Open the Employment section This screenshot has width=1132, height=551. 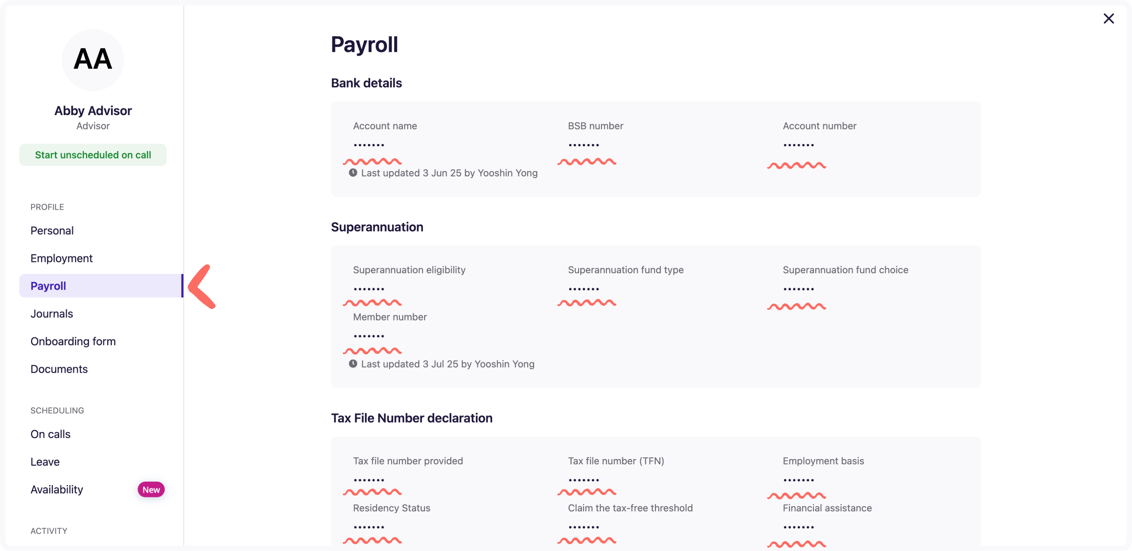[62, 258]
